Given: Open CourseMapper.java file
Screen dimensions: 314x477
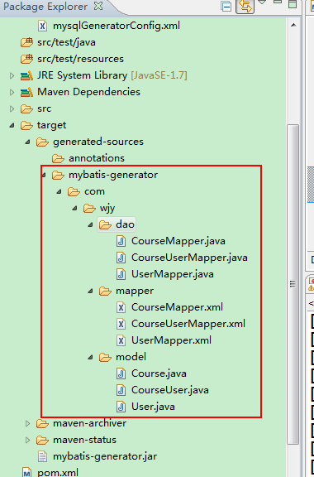Looking at the screenshot, I should click(178, 241).
